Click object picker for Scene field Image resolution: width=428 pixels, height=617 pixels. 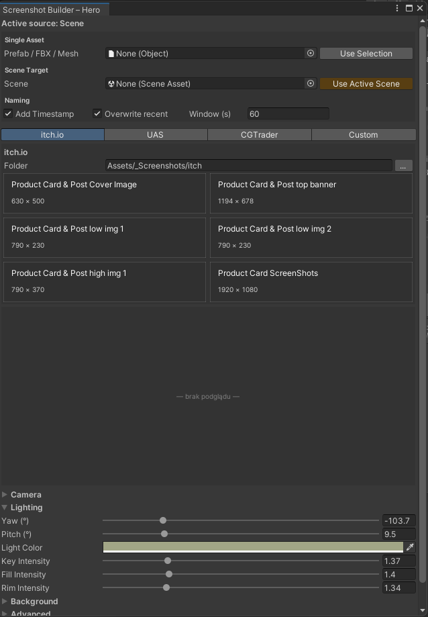pyautogui.click(x=311, y=84)
